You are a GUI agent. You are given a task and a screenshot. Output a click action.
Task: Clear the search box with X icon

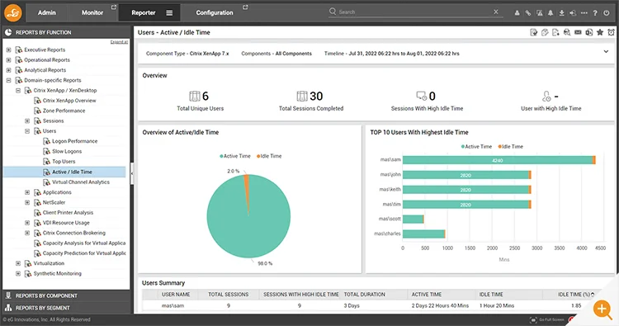(x=496, y=12)
